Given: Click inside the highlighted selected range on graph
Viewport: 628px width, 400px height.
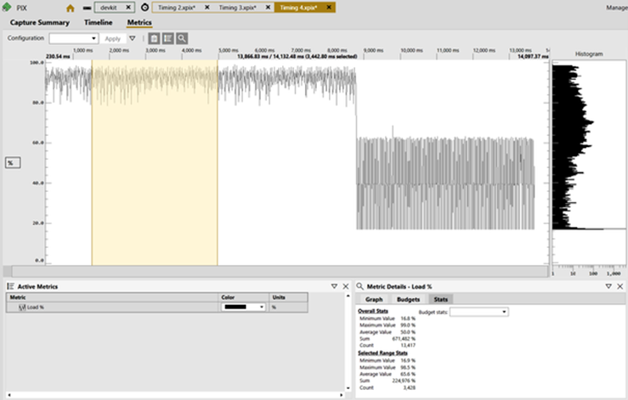Looking at the screenshot, I should 155,162.
